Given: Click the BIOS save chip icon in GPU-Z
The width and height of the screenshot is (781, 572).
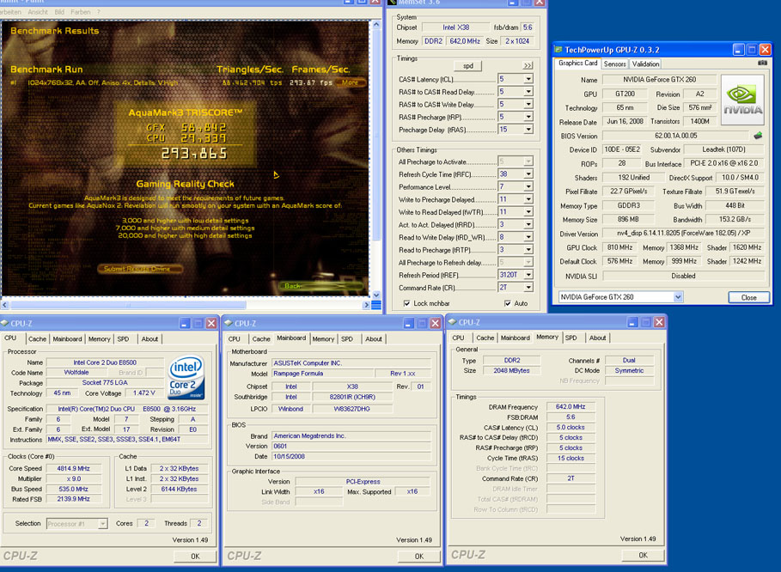Looking at the screenshot, I should [758, 136].
